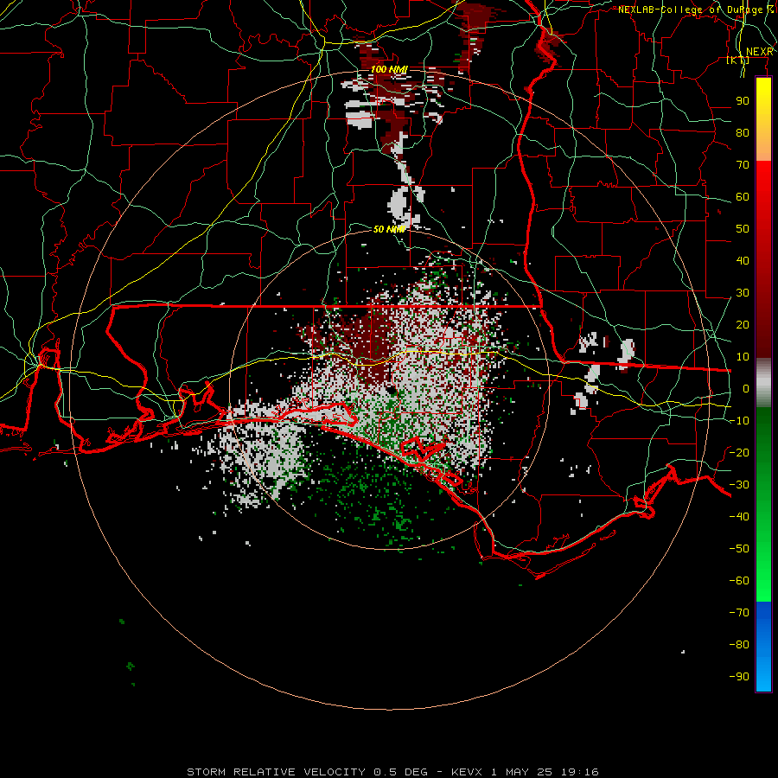This screenshot has width=778, height=778.
Task: Click the 0 velocity scale value
Action: pos(746,388)
